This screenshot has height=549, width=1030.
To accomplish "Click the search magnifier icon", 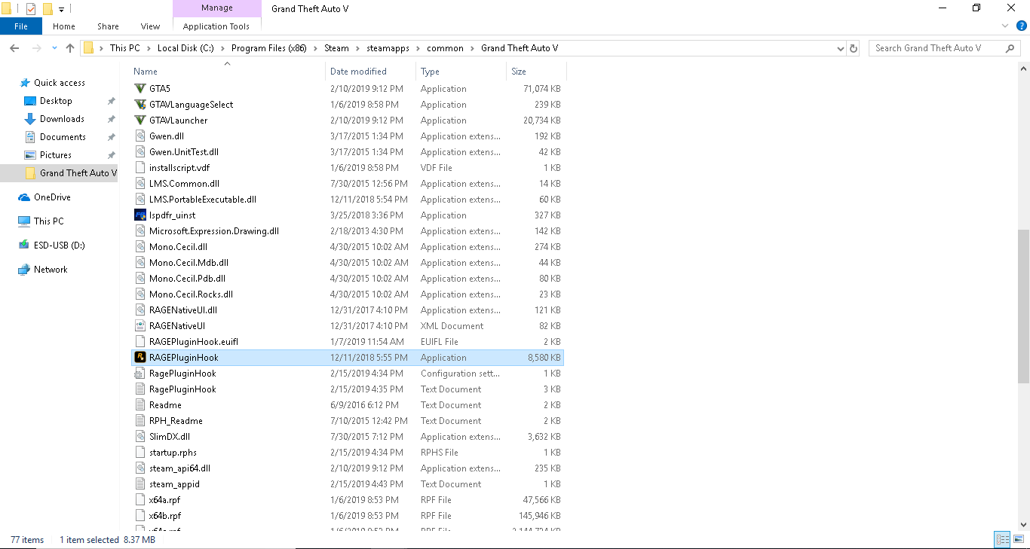I will click(x=1010, y=48).
